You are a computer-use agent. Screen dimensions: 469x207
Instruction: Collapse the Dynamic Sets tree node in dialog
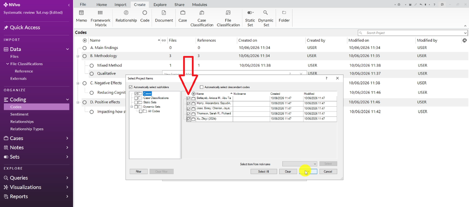click(x=131, y=107)
